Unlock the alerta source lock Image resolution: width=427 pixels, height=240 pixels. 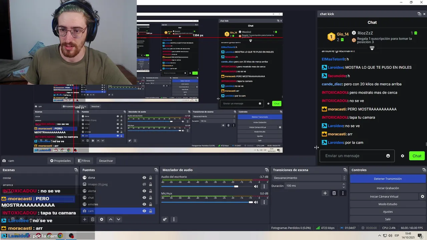click(150, 191)
